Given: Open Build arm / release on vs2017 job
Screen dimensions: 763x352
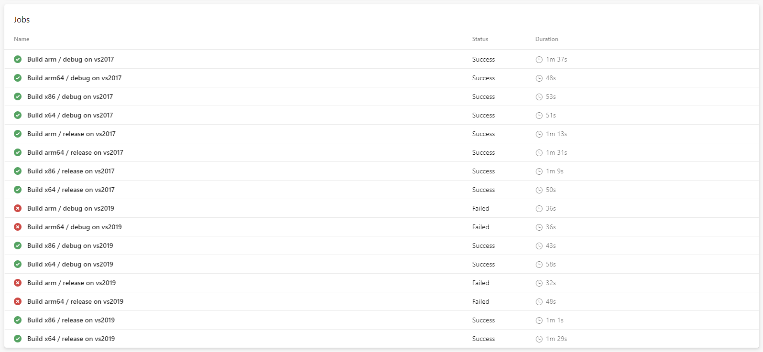Looking at the screenshot, I should [381, 134].
